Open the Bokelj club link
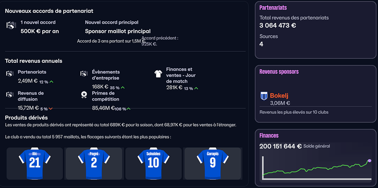Viewport: 378px width, 188px height. pyautogui.click(x=279, y=95)
